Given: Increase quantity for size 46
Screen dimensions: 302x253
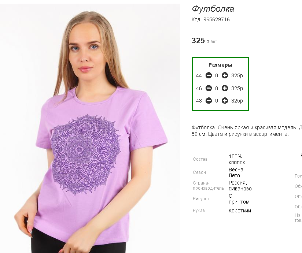Looking at the screenshot, I should 225,88.
